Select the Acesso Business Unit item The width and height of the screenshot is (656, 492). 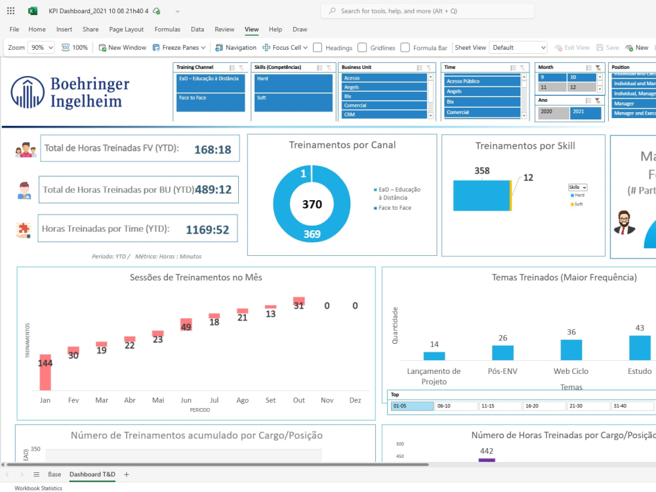384,78
